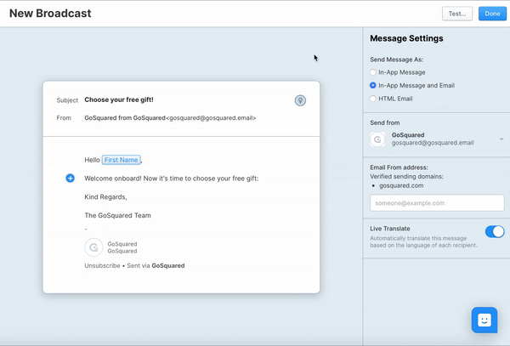Select the HTML Email radio option
The width and height of the screenshot is (510, 346).
point(373,99)
